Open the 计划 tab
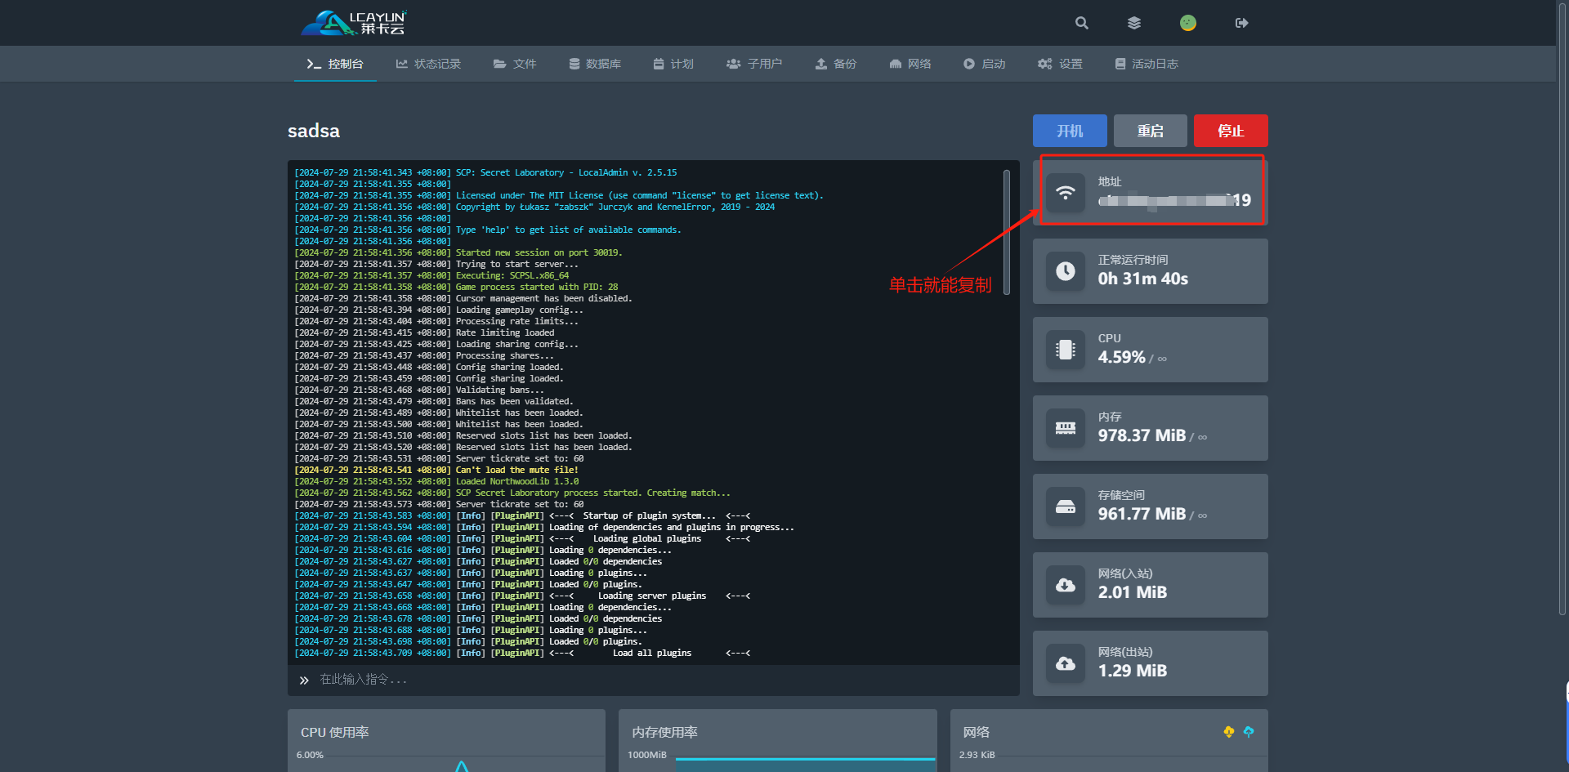Image resolution: width=1569 pixels, height=772 pixels. [673, 64]
